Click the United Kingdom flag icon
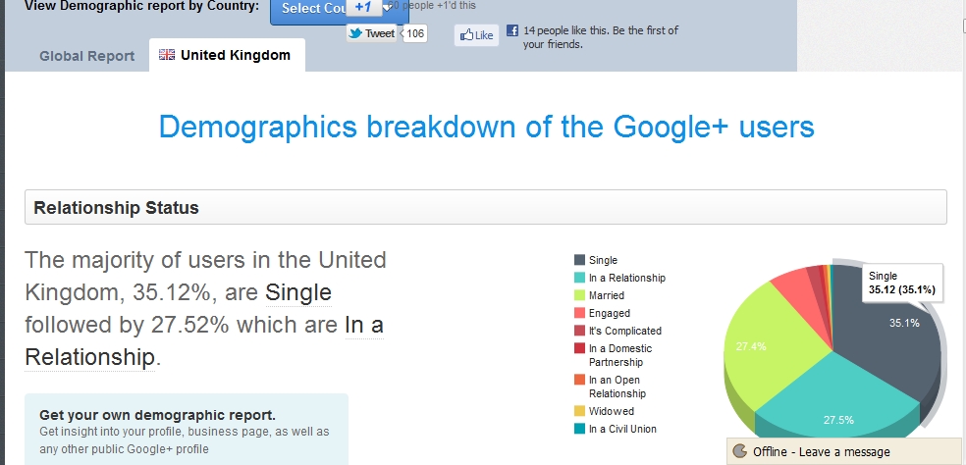 (167, 55)
